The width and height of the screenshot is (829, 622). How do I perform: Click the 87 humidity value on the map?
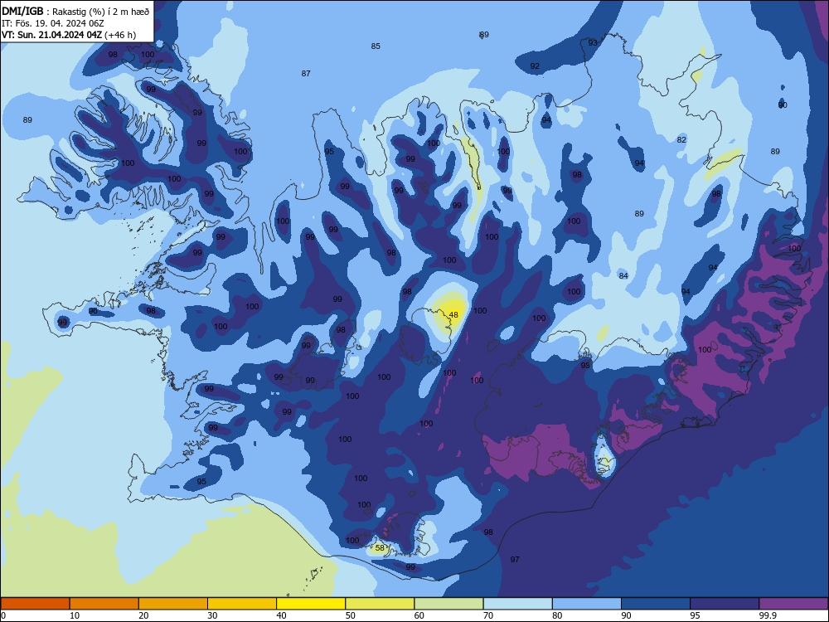pos(306,74)
